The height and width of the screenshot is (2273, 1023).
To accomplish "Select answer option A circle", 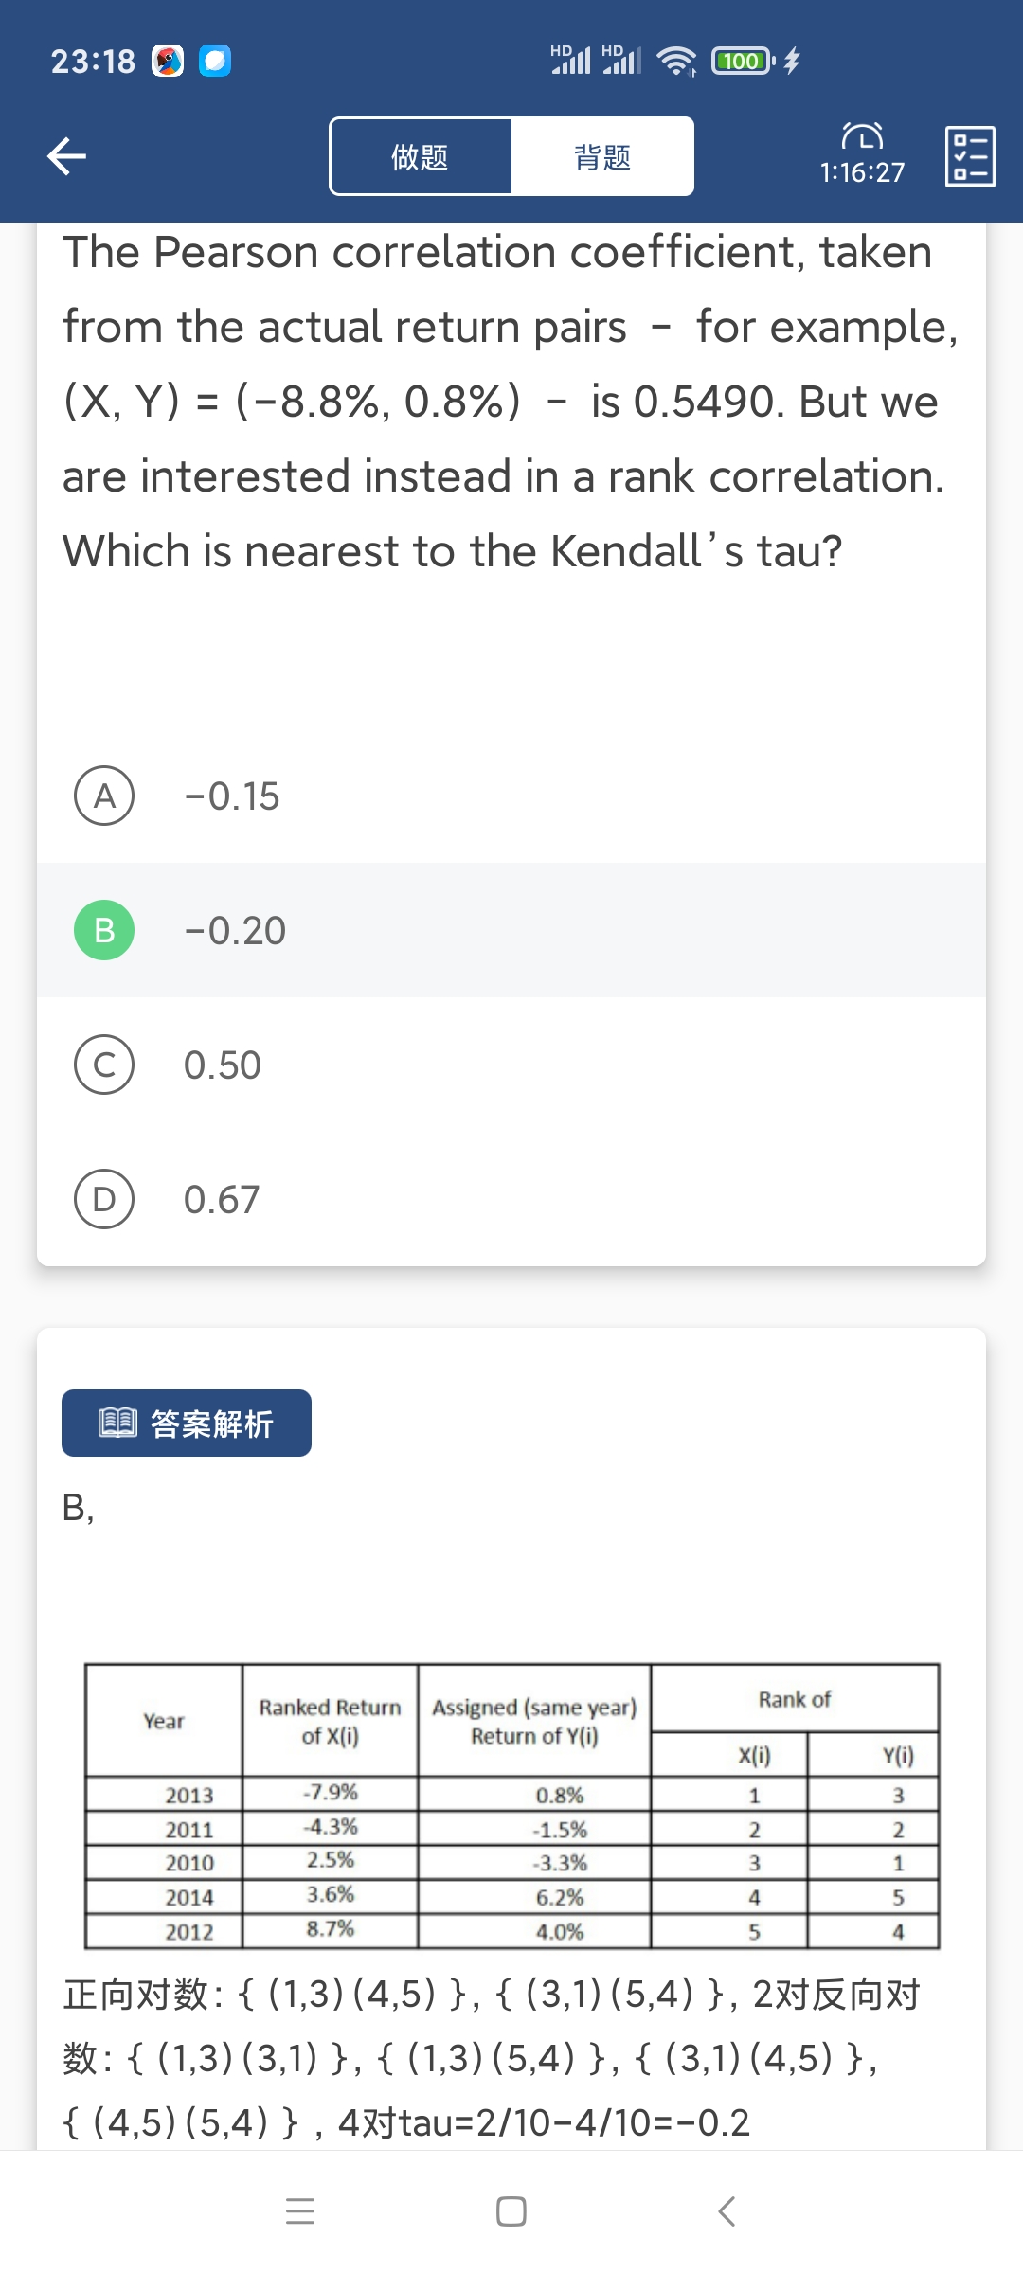I will pos(104,796).
